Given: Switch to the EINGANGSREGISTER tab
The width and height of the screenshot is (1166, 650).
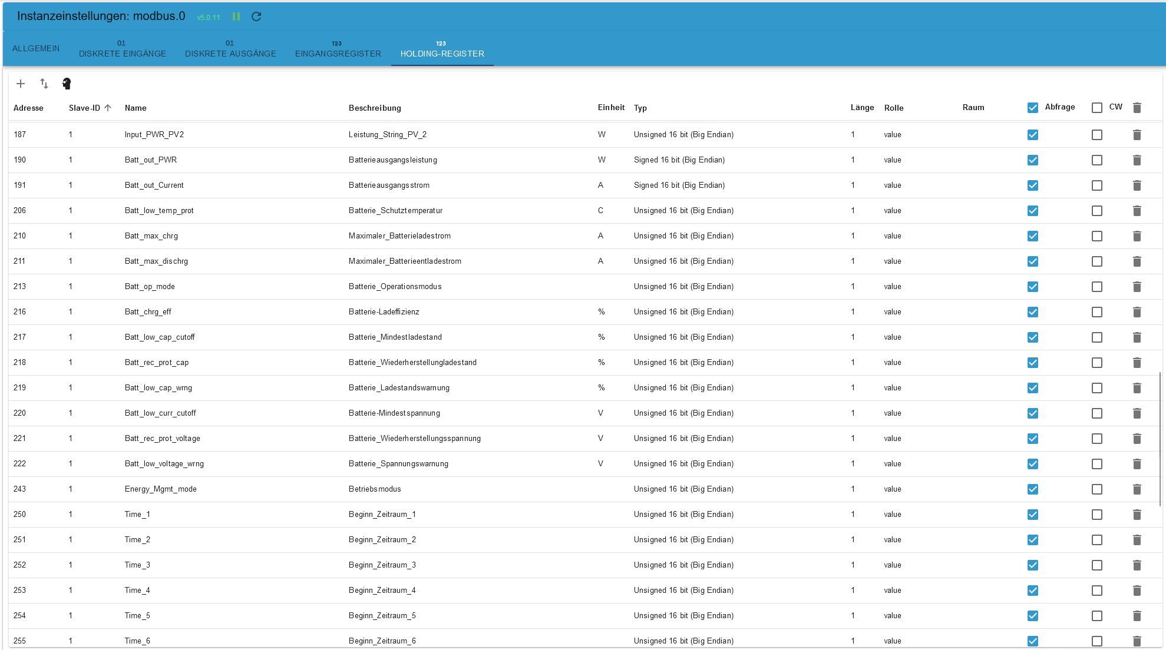Looking at the screenshot, I should click(x=337, y=49).
